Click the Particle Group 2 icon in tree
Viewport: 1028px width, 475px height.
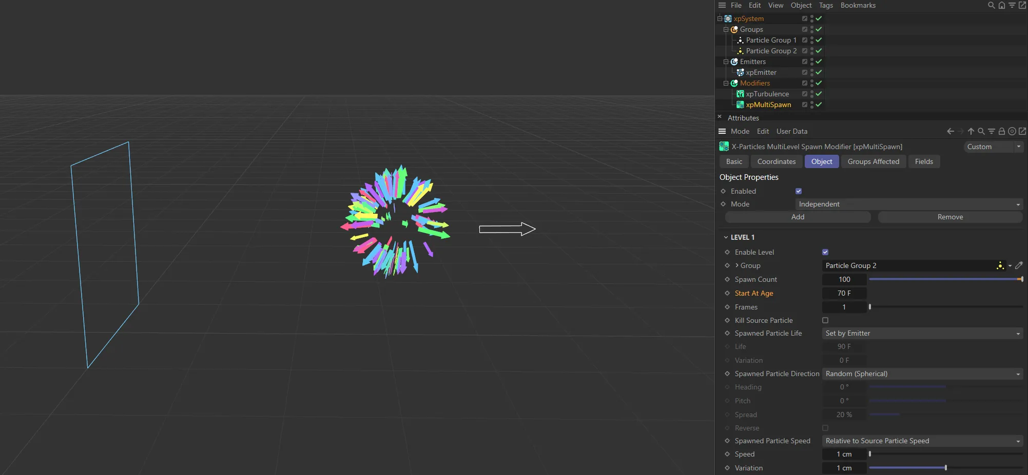click(x=740, y=51)
